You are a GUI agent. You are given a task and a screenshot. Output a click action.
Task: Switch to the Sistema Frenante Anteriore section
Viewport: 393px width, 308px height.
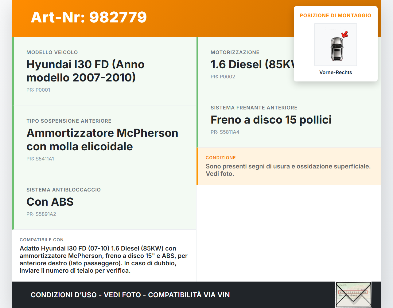(x=254, y=108)
